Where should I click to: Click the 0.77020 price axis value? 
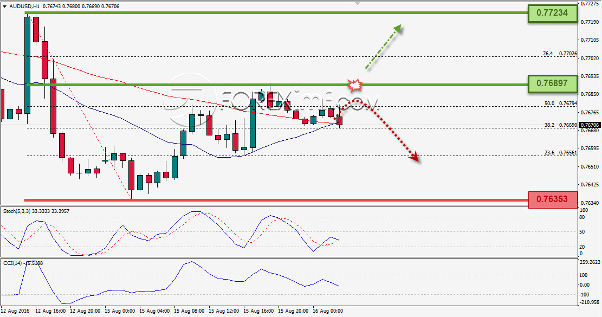[x=590, y=59]
